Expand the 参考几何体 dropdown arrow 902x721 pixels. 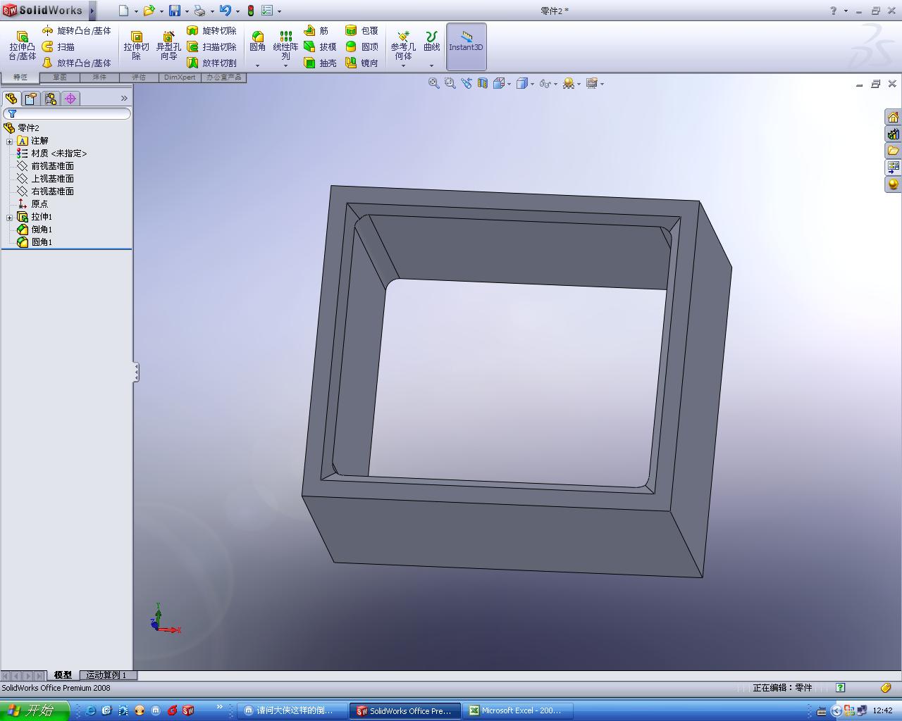pyautogui.click(x=403, y=65)
